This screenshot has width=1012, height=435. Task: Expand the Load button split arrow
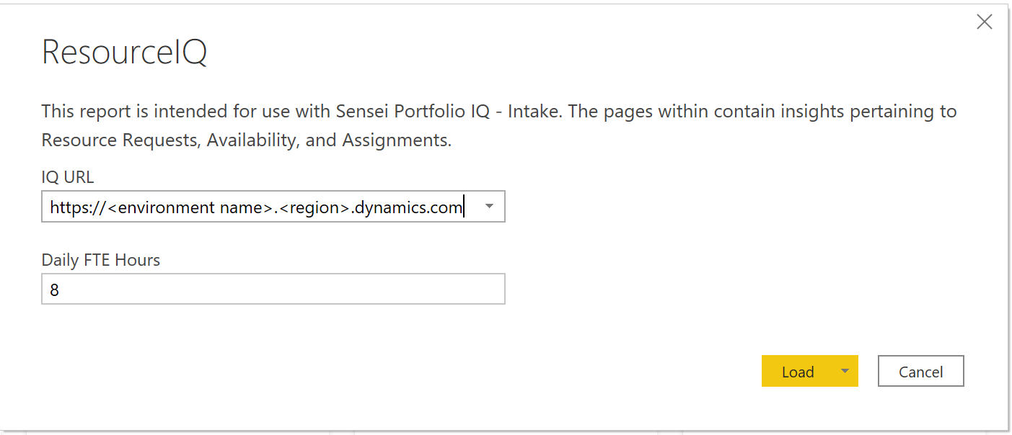(845, 371)
